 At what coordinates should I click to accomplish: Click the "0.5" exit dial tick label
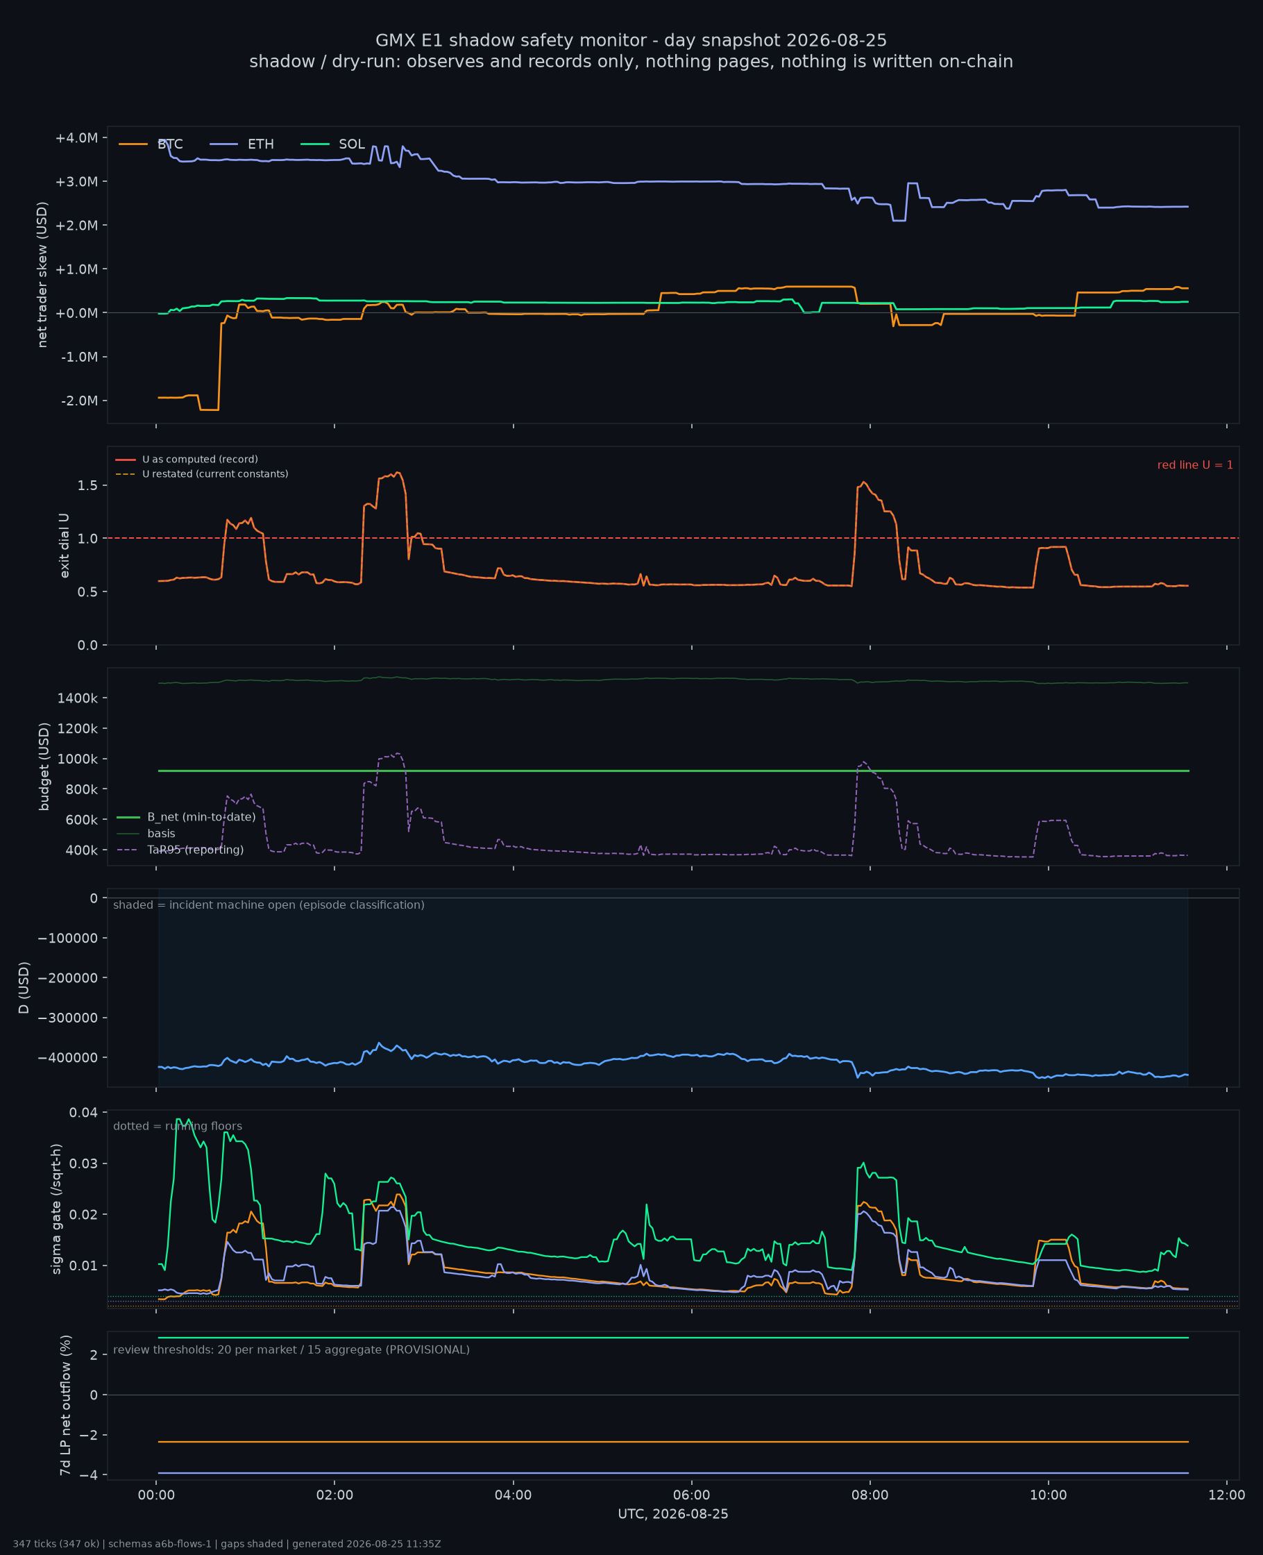(88, 592)
